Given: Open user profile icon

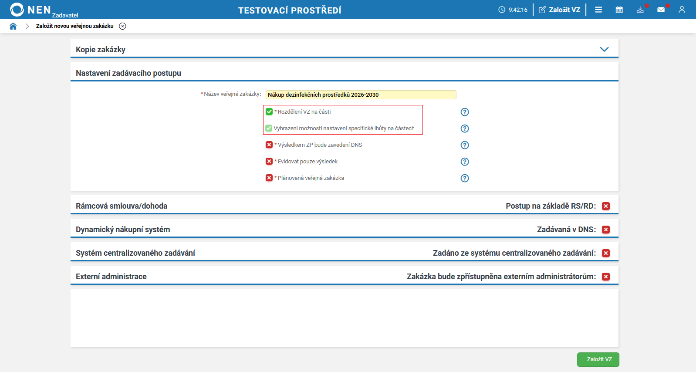Looking at the screenshot, I should click(682, 10).
